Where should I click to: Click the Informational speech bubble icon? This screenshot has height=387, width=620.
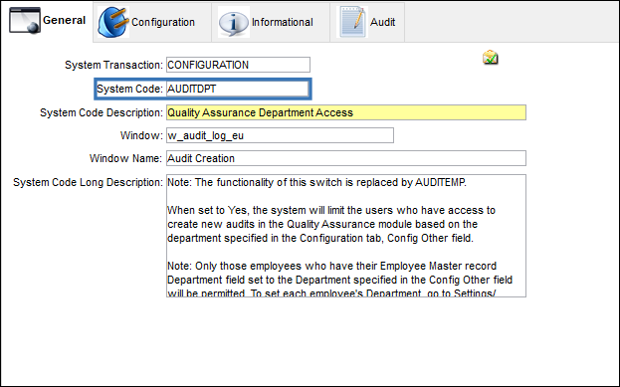(233, 23)
